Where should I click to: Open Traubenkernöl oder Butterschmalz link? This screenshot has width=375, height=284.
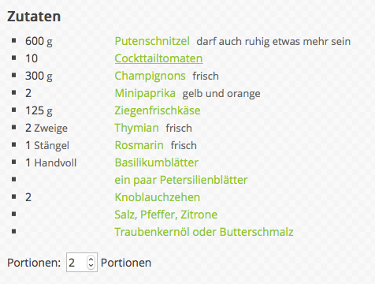[x=204, y=232]
